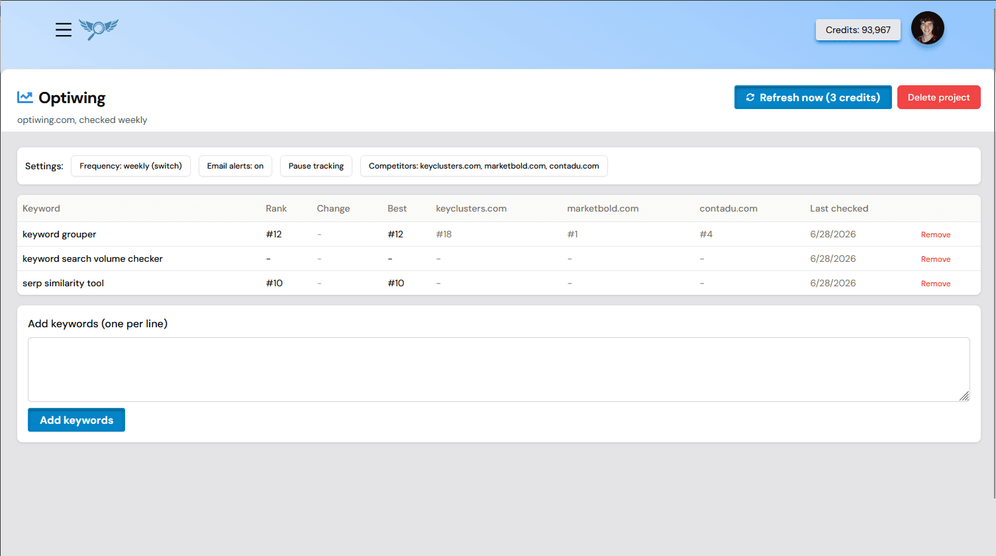Viewport: 996px width, 556px height.
Task: Select keyword search volume checker keyword
Action: pyautogui.click(x=92, y=258)
